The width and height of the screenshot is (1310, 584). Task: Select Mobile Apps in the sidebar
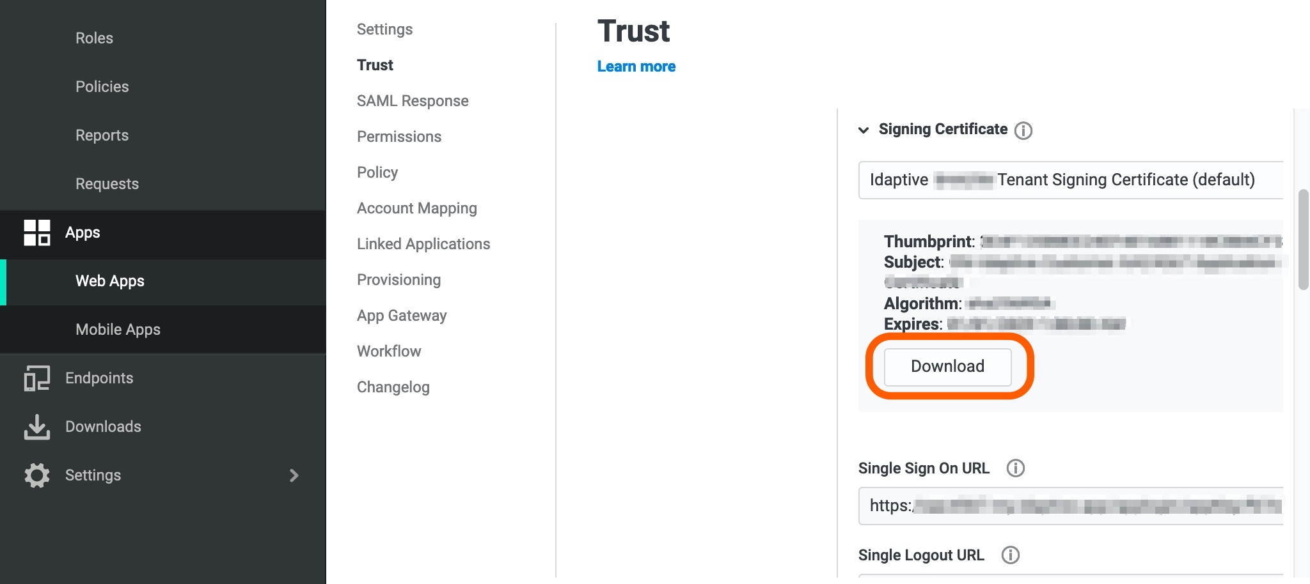[x=118, y=330]
